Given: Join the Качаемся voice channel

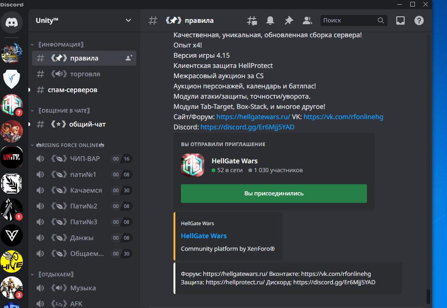Looking at the screenshot, I should 84,190.
